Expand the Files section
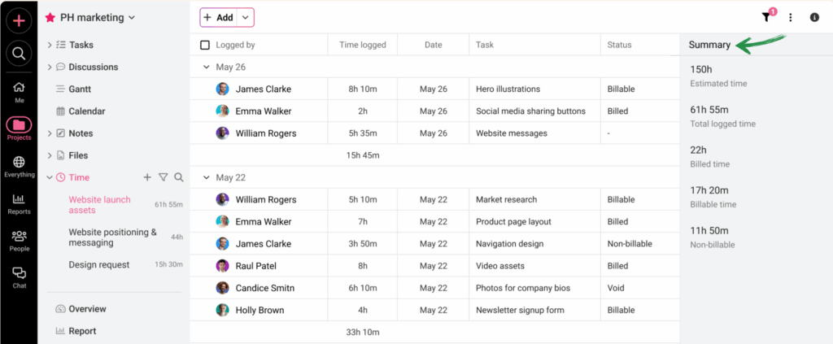The height and width of the screenshot is (344, 833). (50, 155)
